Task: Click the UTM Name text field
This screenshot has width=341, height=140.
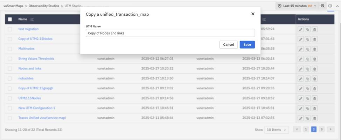Action: coord(170,33)
